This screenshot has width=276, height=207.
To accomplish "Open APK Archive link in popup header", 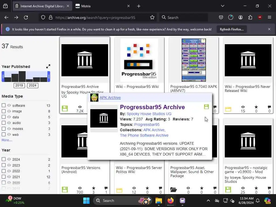I will click(110, 98).
